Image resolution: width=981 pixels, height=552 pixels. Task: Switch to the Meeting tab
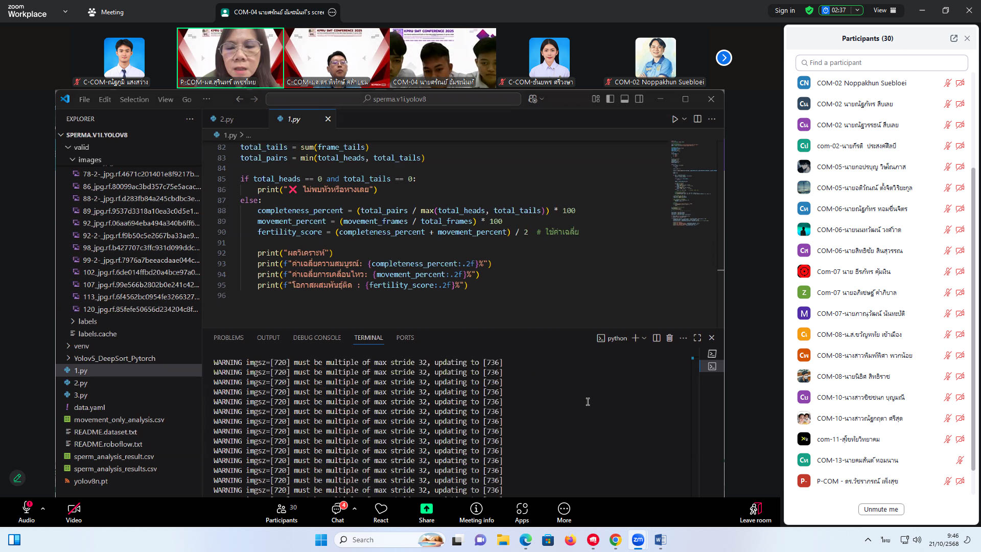(x=106, y=12)
